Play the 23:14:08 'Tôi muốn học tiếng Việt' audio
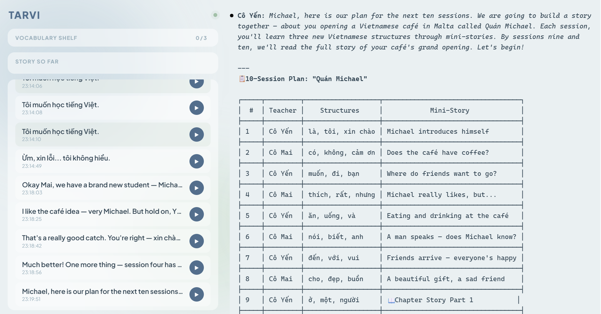The width and height of the screenshot is (601, 314). point(196,108)
